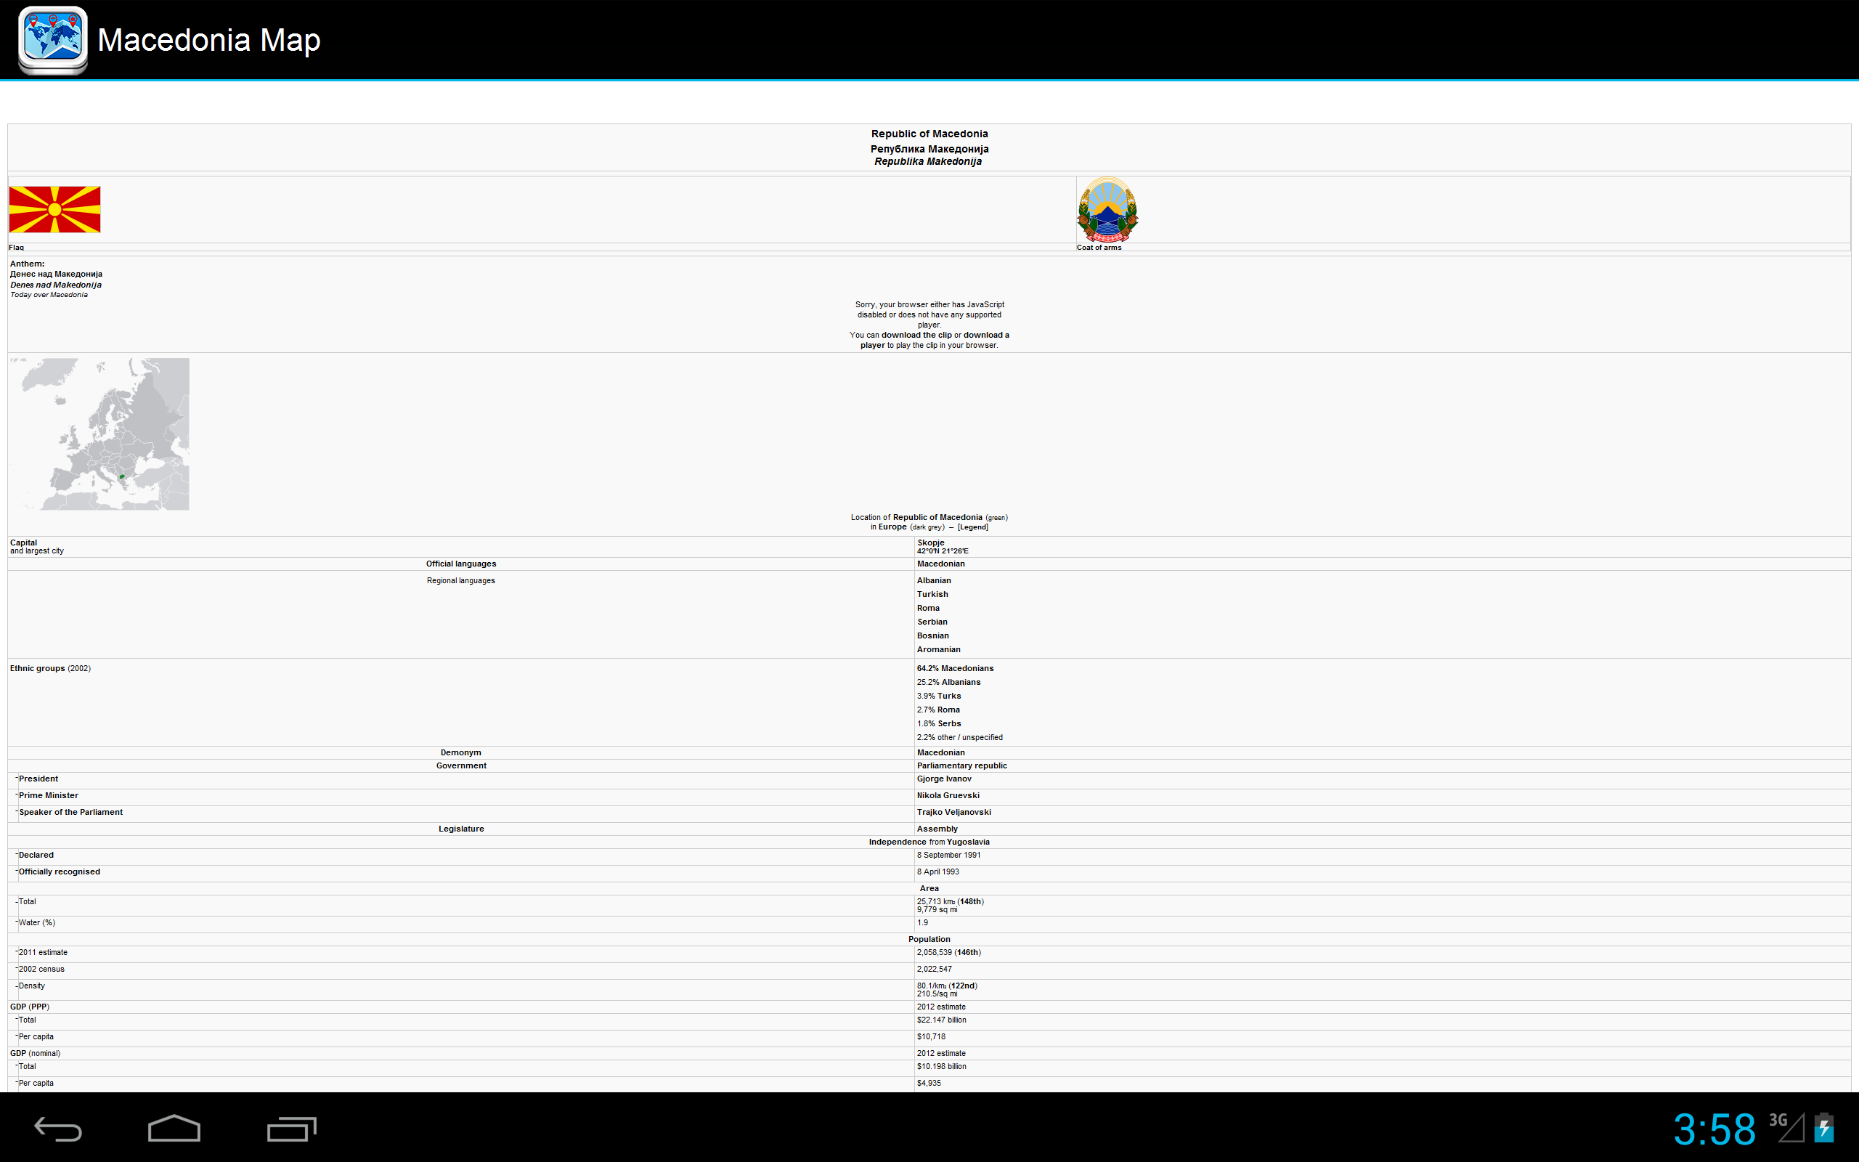Tap the Macedonia Map app icon
The height and width of the screenshot is (1162, 1859).
[52, 40]
